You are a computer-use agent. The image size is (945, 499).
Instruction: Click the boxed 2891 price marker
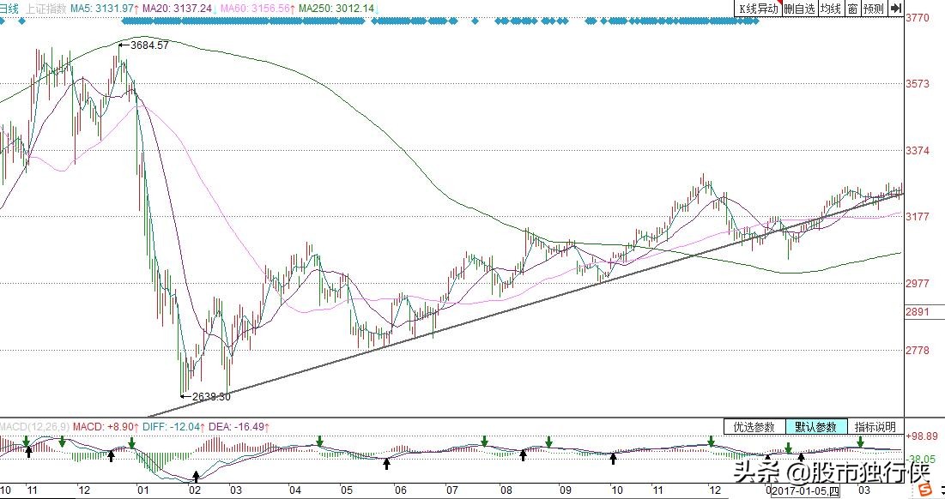918,312
